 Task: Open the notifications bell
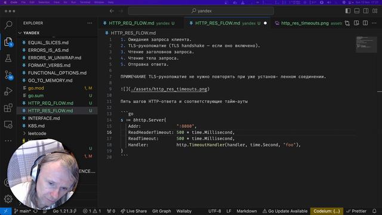tap(374, 211)
